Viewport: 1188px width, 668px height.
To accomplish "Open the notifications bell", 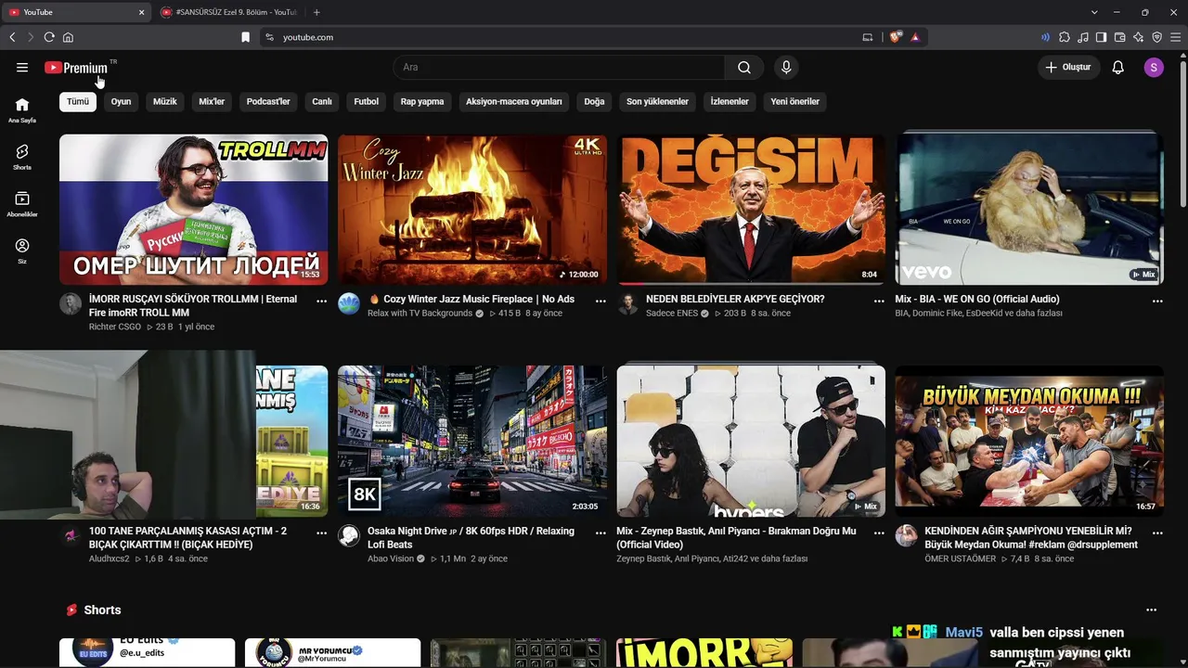I will coord(1118,68).
